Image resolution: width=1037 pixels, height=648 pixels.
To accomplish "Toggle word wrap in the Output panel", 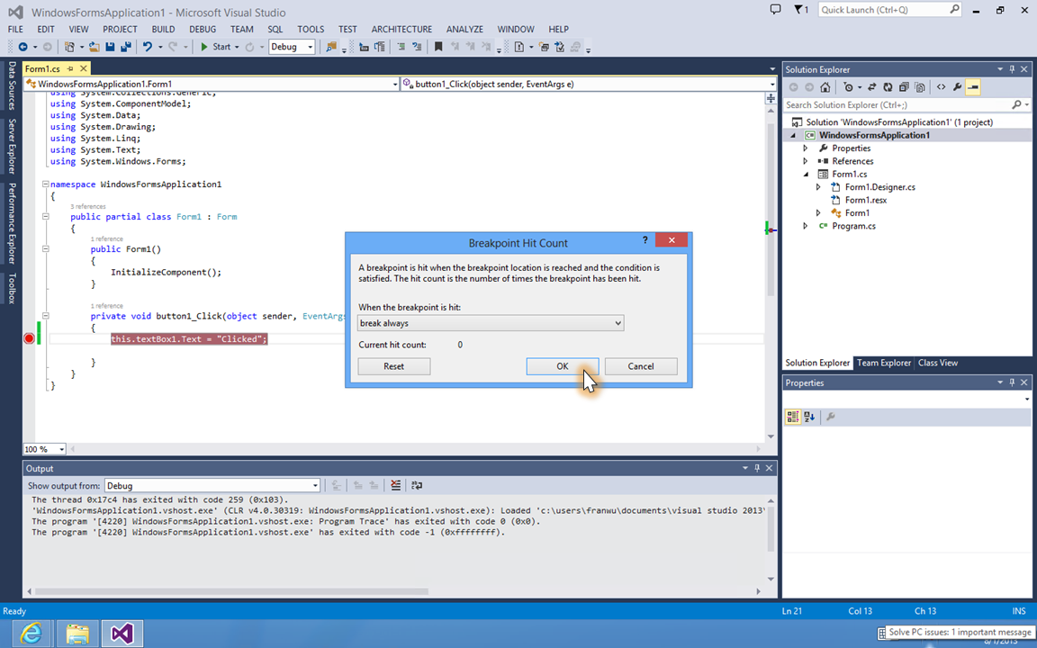I will coord(417,485).
